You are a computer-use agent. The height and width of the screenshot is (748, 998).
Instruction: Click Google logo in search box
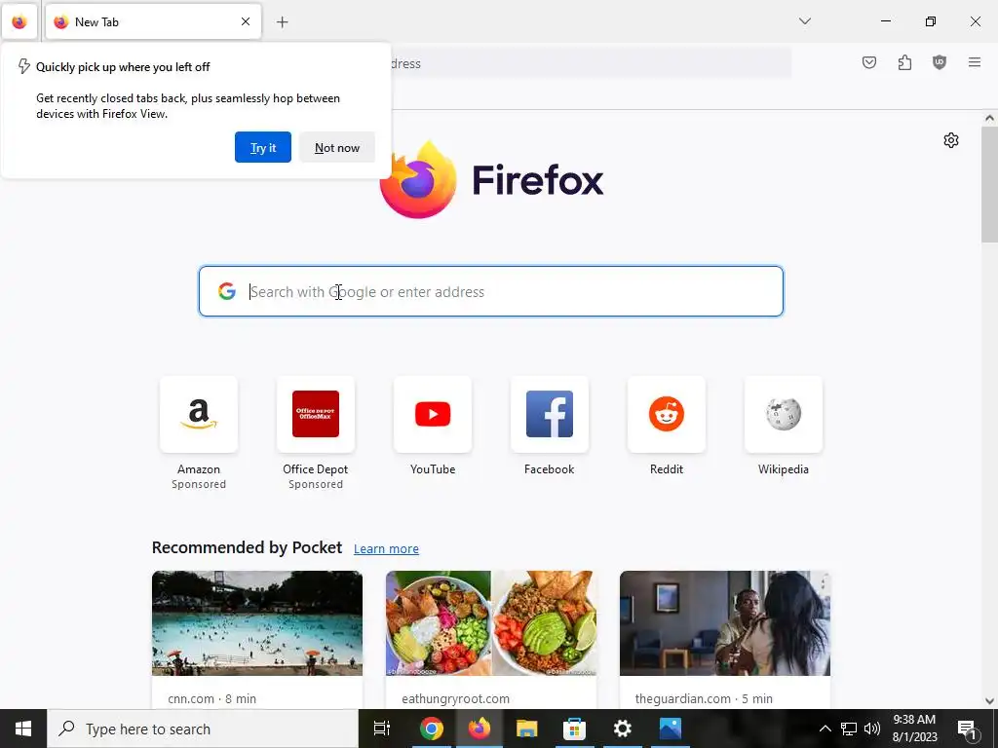[x=226, y=291]
